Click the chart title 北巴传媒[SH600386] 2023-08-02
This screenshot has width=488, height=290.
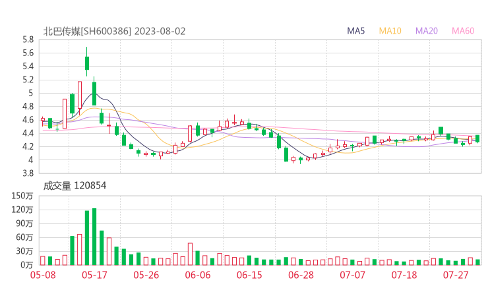[x=114, y=32]
